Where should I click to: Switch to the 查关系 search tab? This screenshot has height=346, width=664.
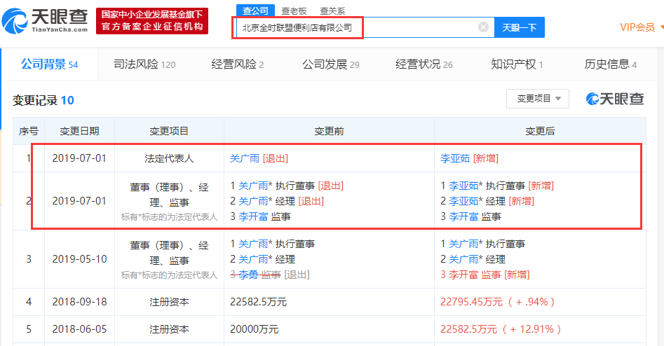pyautogui.click(x=332, y=11)
